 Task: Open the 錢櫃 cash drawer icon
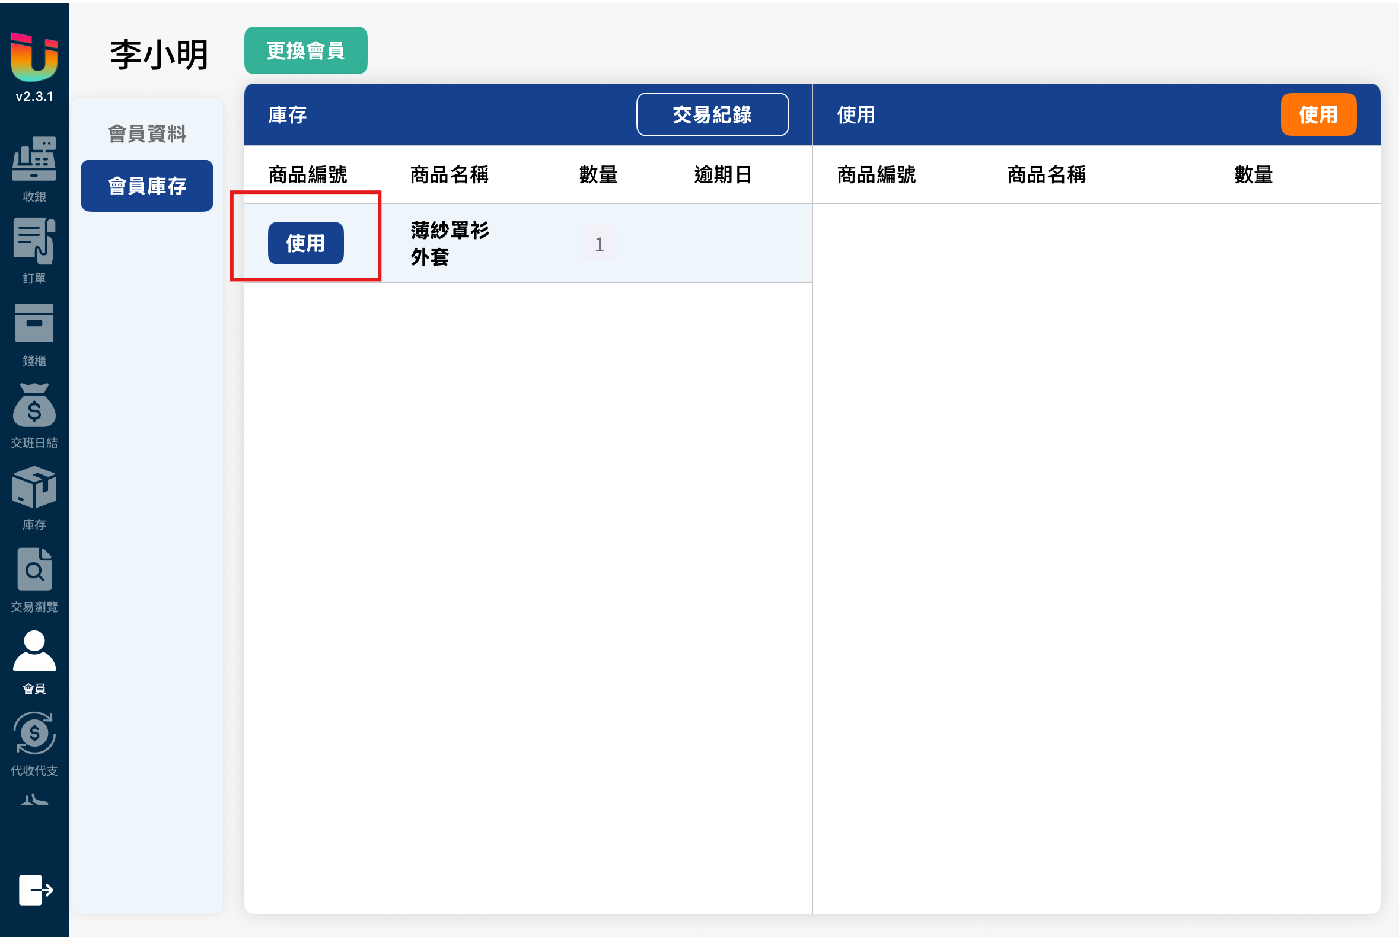pos(34,323)
